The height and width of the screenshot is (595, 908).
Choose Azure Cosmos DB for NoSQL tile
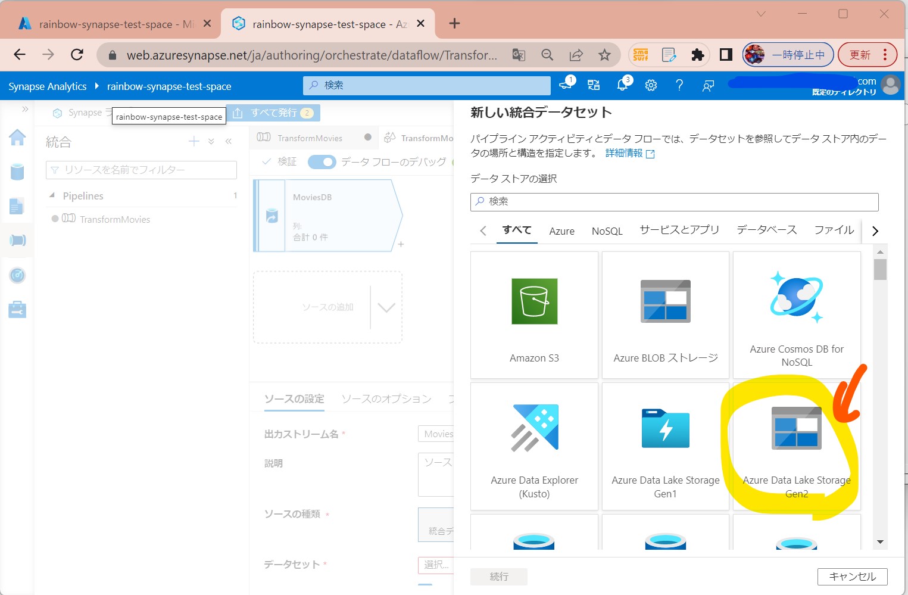797,315
